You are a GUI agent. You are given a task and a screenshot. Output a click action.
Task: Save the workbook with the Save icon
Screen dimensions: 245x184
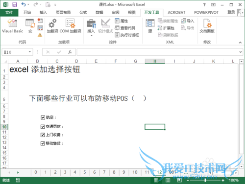15,4
